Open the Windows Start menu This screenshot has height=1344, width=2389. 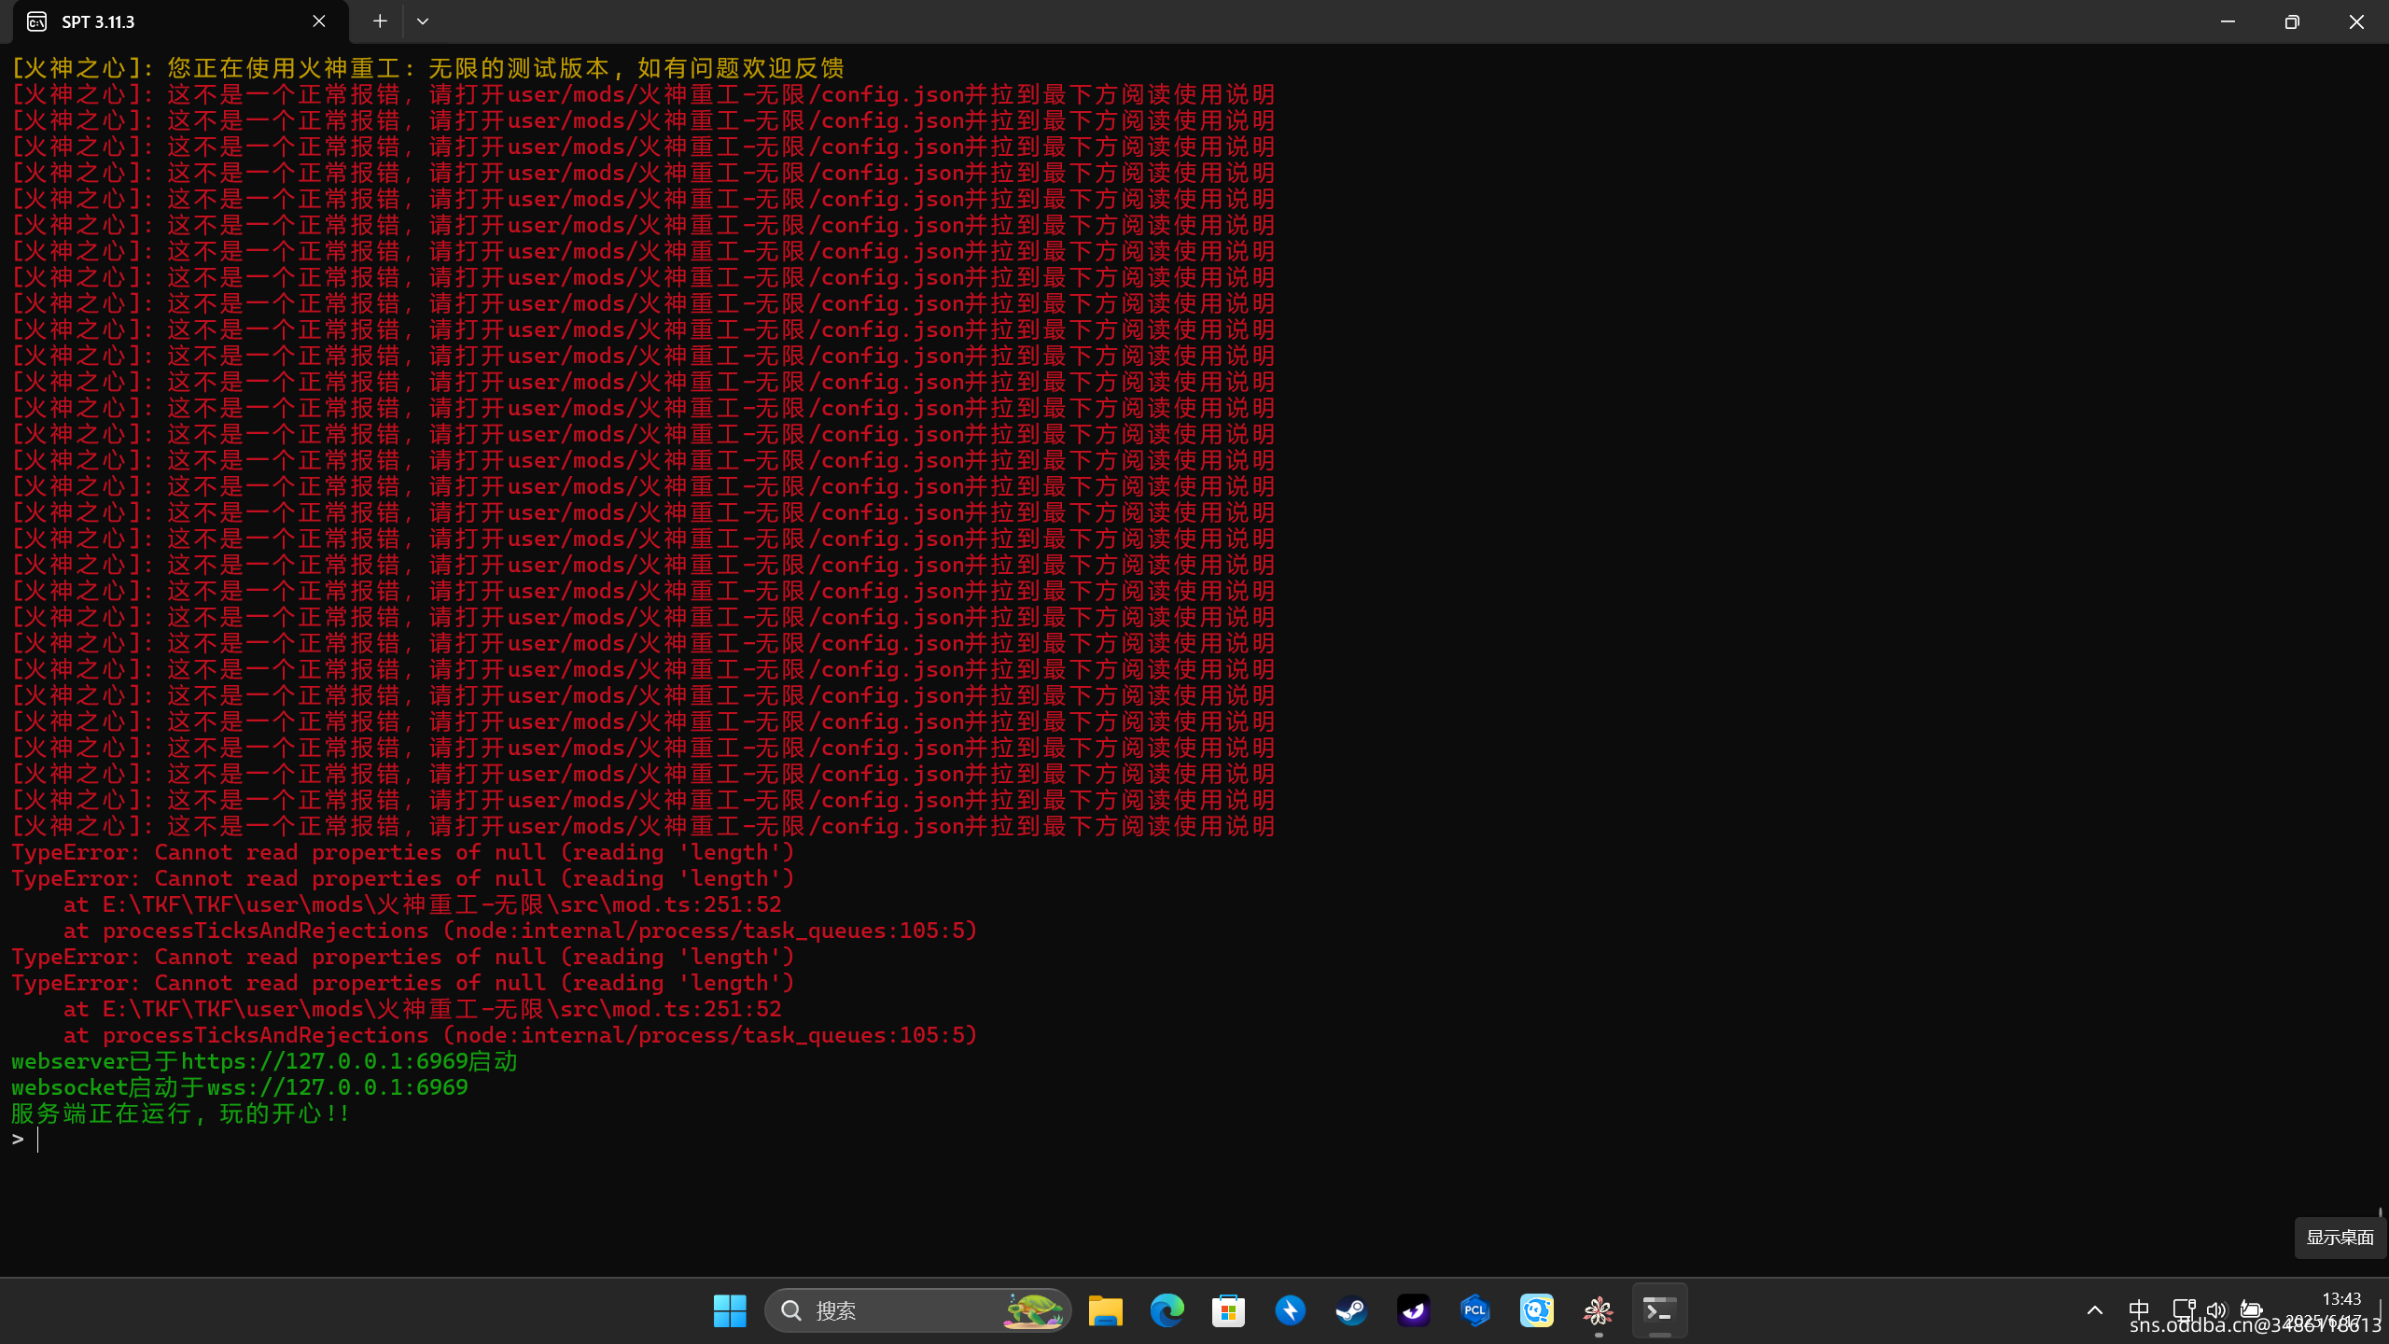[730, 1310]
